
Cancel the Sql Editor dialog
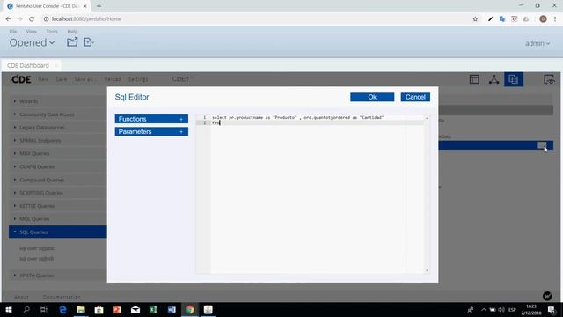pos(415,97)
